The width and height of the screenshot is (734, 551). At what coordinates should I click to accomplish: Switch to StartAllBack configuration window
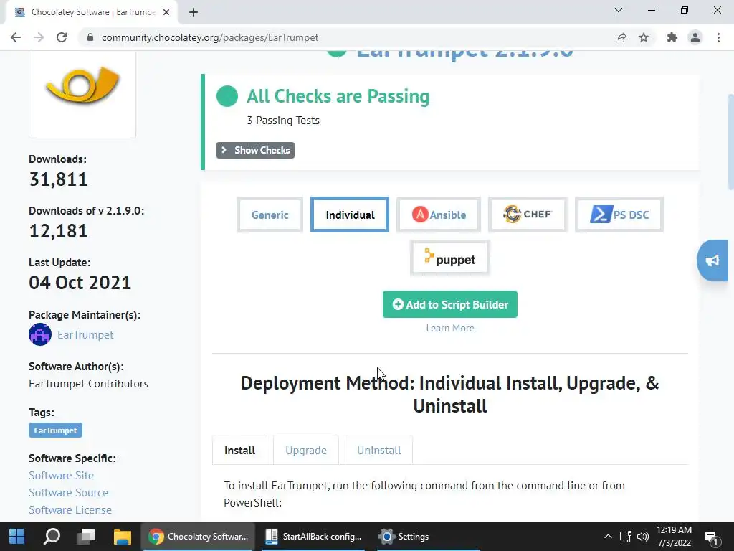(x=313, y=537)
